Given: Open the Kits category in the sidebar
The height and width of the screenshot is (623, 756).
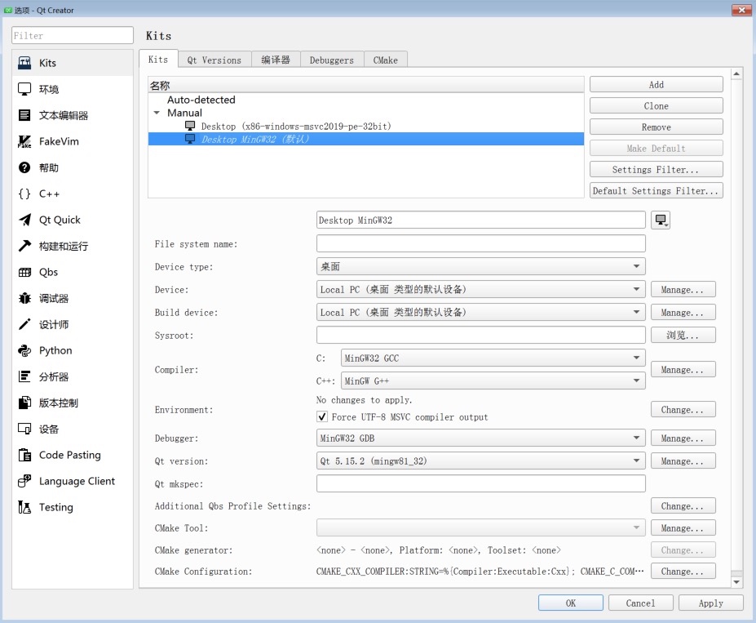Looking at the screenshot, I should point(73,63).
